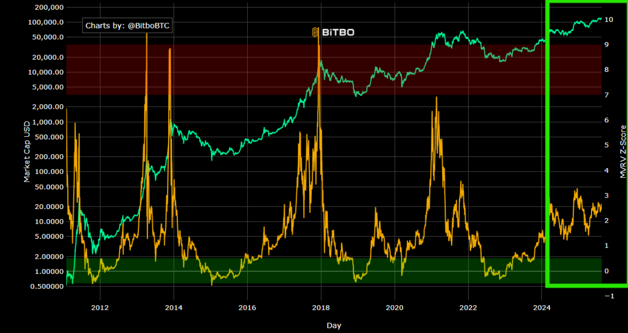Screen dimensions: 628x333
Task: Select the 200,000 tick on the left axis
Action: [x=46, y=8]
